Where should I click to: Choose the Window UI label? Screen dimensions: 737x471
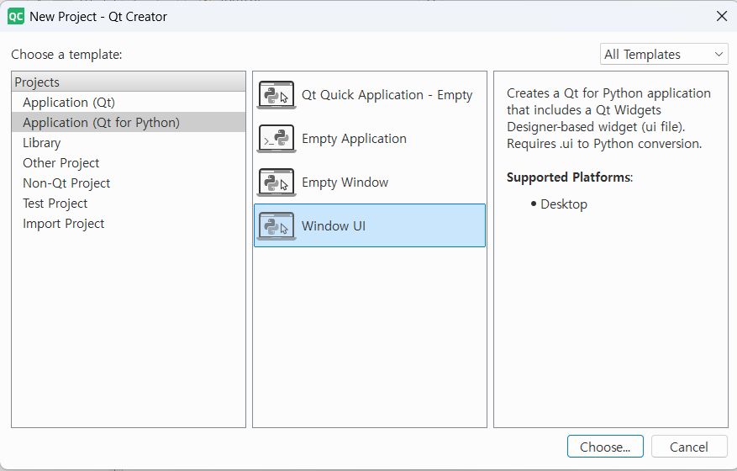(x=334, y=226)
